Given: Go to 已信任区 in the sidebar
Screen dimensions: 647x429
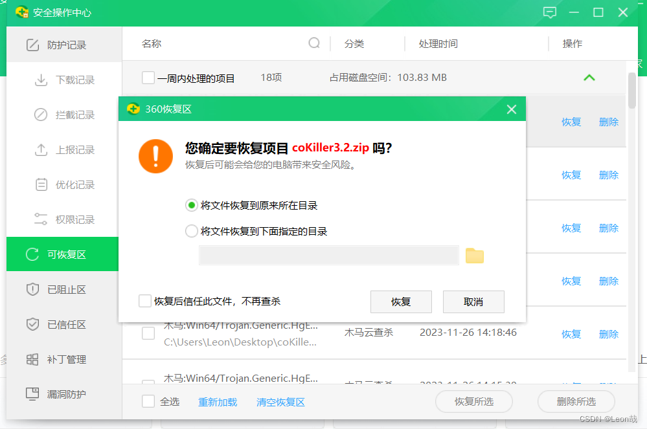Looking at the screenshot, I should pyautogui.click(x=64, y=324).
